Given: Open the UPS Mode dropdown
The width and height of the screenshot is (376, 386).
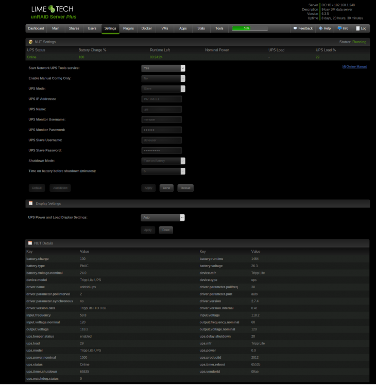Looking at the screenshot, I should pyautogui.click(x=163, y=89).
